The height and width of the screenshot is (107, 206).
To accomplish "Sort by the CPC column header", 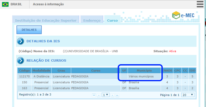I will (x=177, y=71).
